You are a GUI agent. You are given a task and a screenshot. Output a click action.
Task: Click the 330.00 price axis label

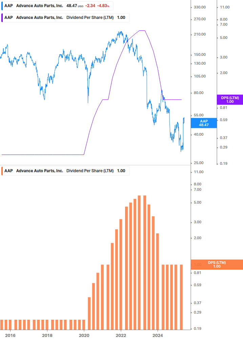click(x=200, y=7)
